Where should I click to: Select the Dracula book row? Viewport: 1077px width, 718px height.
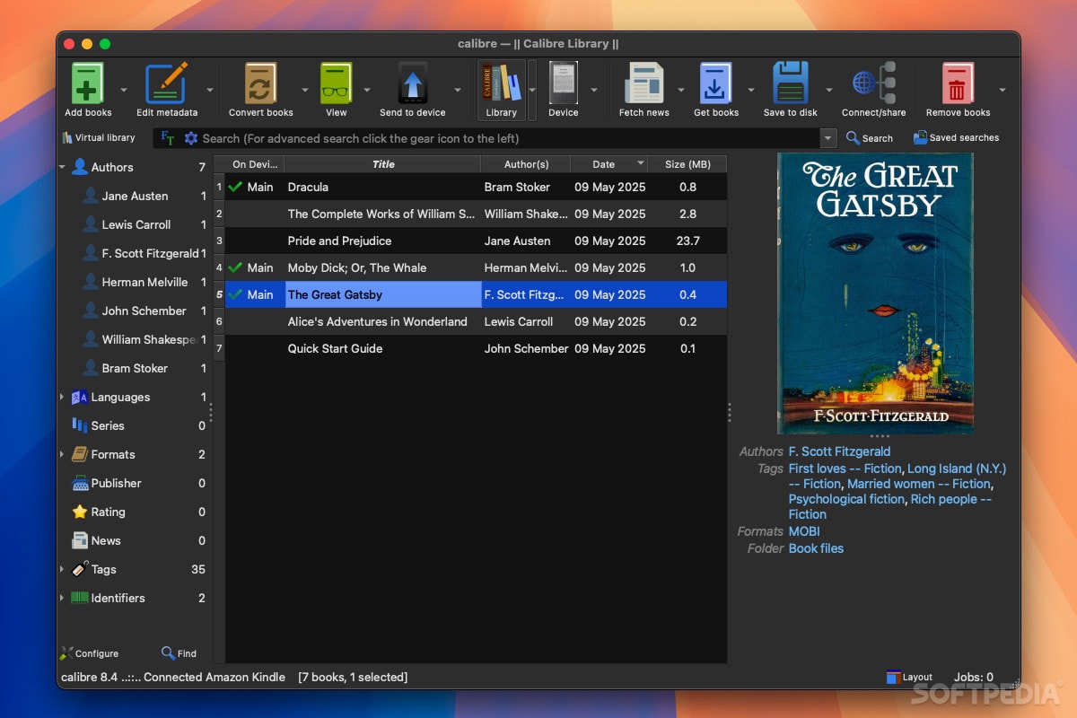(476, 187)
